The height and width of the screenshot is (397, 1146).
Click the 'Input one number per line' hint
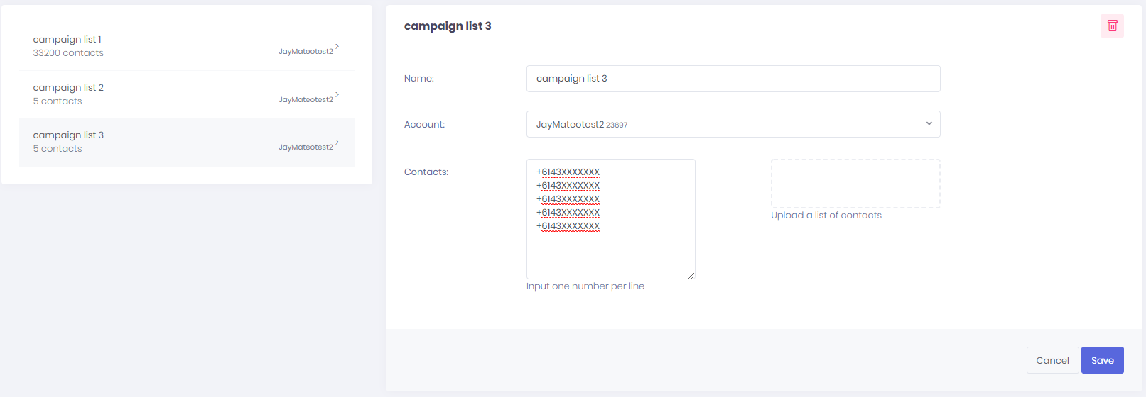pos(585,286)
